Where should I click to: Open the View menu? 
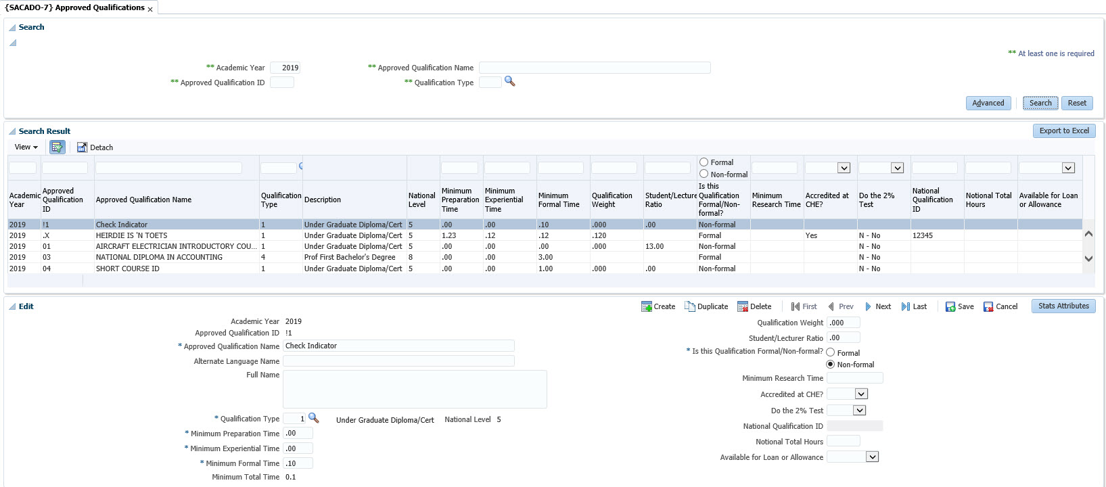(26, 147)
